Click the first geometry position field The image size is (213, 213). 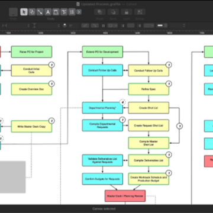click(17, 25)
